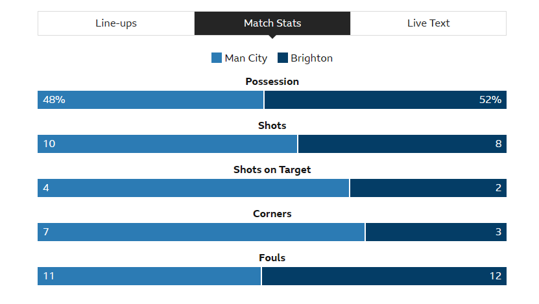Click Man City's 48% possession bar

[150, 100]
